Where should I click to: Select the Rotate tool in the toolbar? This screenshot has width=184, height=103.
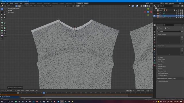click(x=5, y=12)
